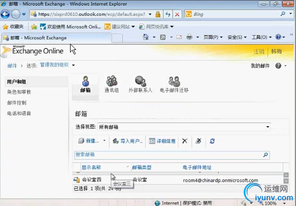Expand the 管理我的组织 options dropdown
Image resolution: width=296 pixels, height=206 pixels.
click(74, 65)
